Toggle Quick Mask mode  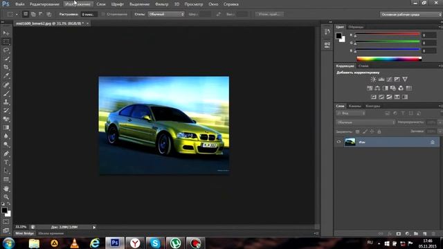(x=6, y=222)
